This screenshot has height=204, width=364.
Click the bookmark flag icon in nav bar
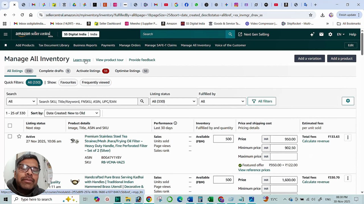6,45
